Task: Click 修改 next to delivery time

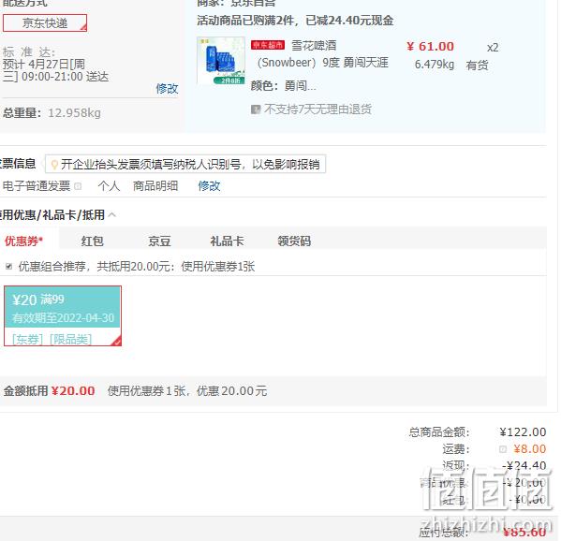Action: [x=167, y=88]
